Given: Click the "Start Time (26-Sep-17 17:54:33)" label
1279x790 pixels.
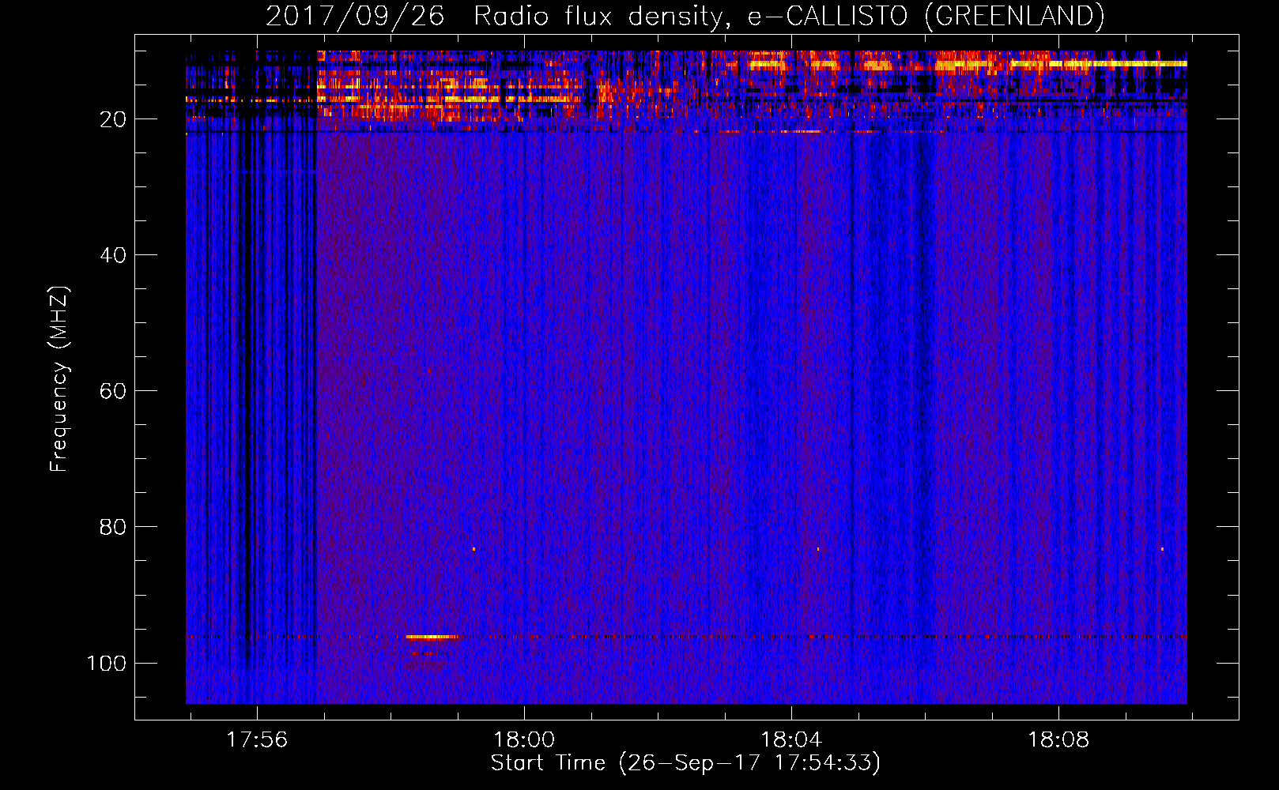Looking at the screenshot, I should point(685,763).
